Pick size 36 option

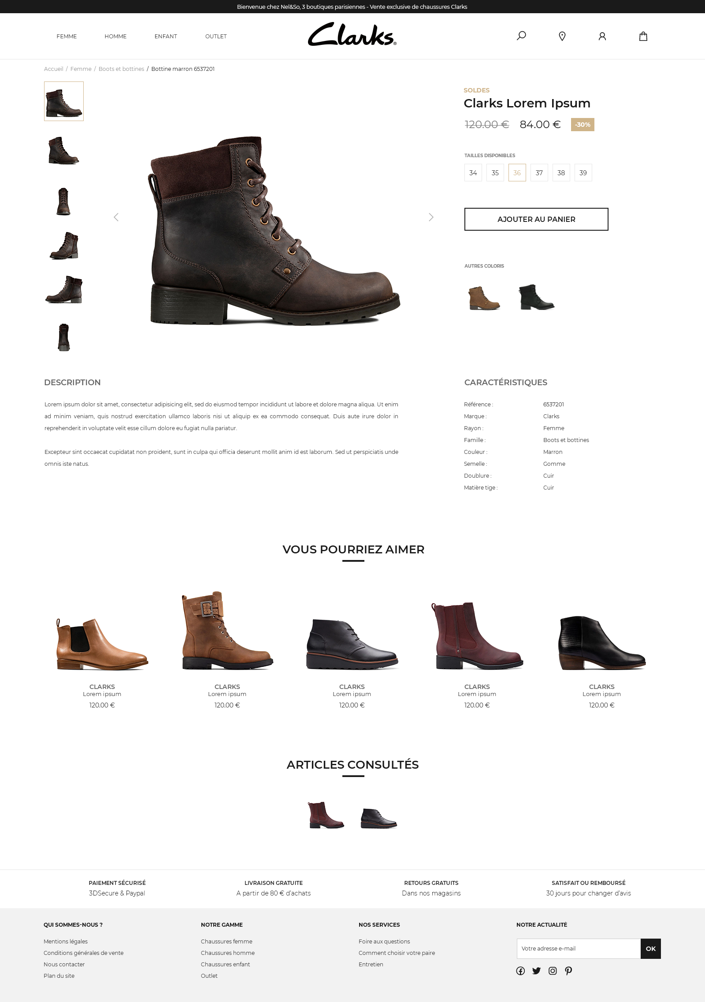(517, 173)
